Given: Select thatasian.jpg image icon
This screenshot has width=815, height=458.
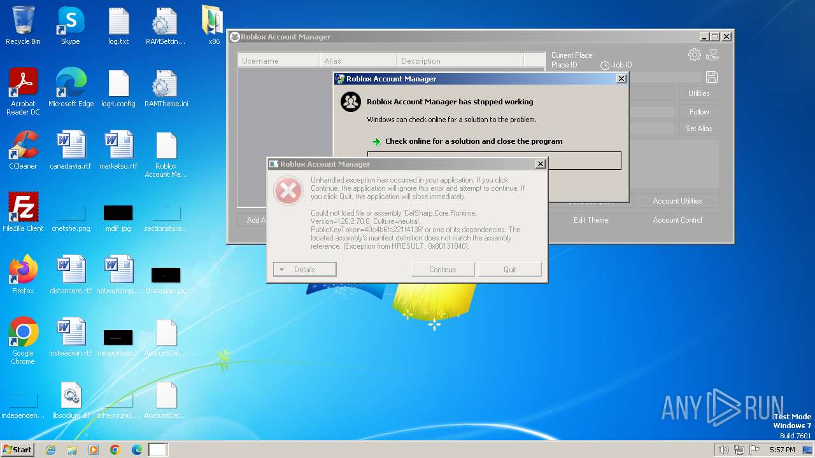Looking at the screenshot, I should 166,279.
